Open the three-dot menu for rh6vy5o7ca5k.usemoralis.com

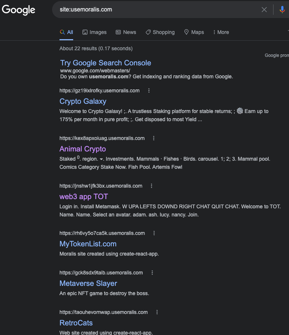[x=154, y=233]
